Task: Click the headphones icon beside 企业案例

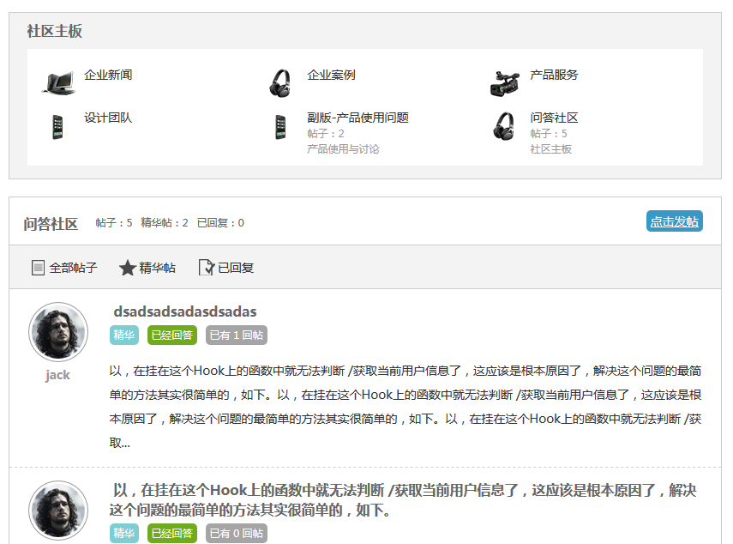Action: click(x=280, y=83)
